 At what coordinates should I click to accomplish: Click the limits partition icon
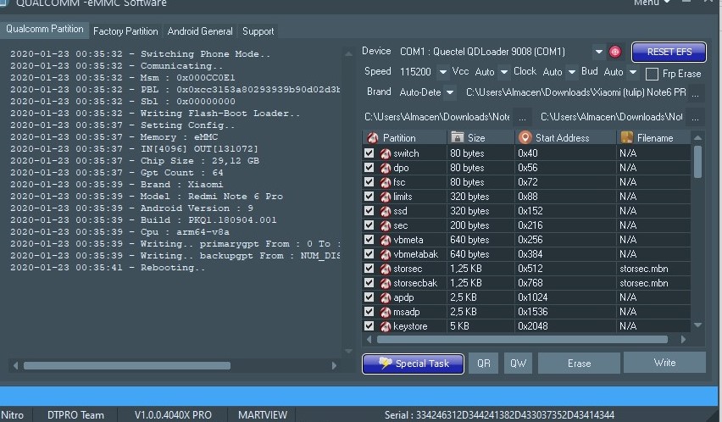click(x=386, y=197)
